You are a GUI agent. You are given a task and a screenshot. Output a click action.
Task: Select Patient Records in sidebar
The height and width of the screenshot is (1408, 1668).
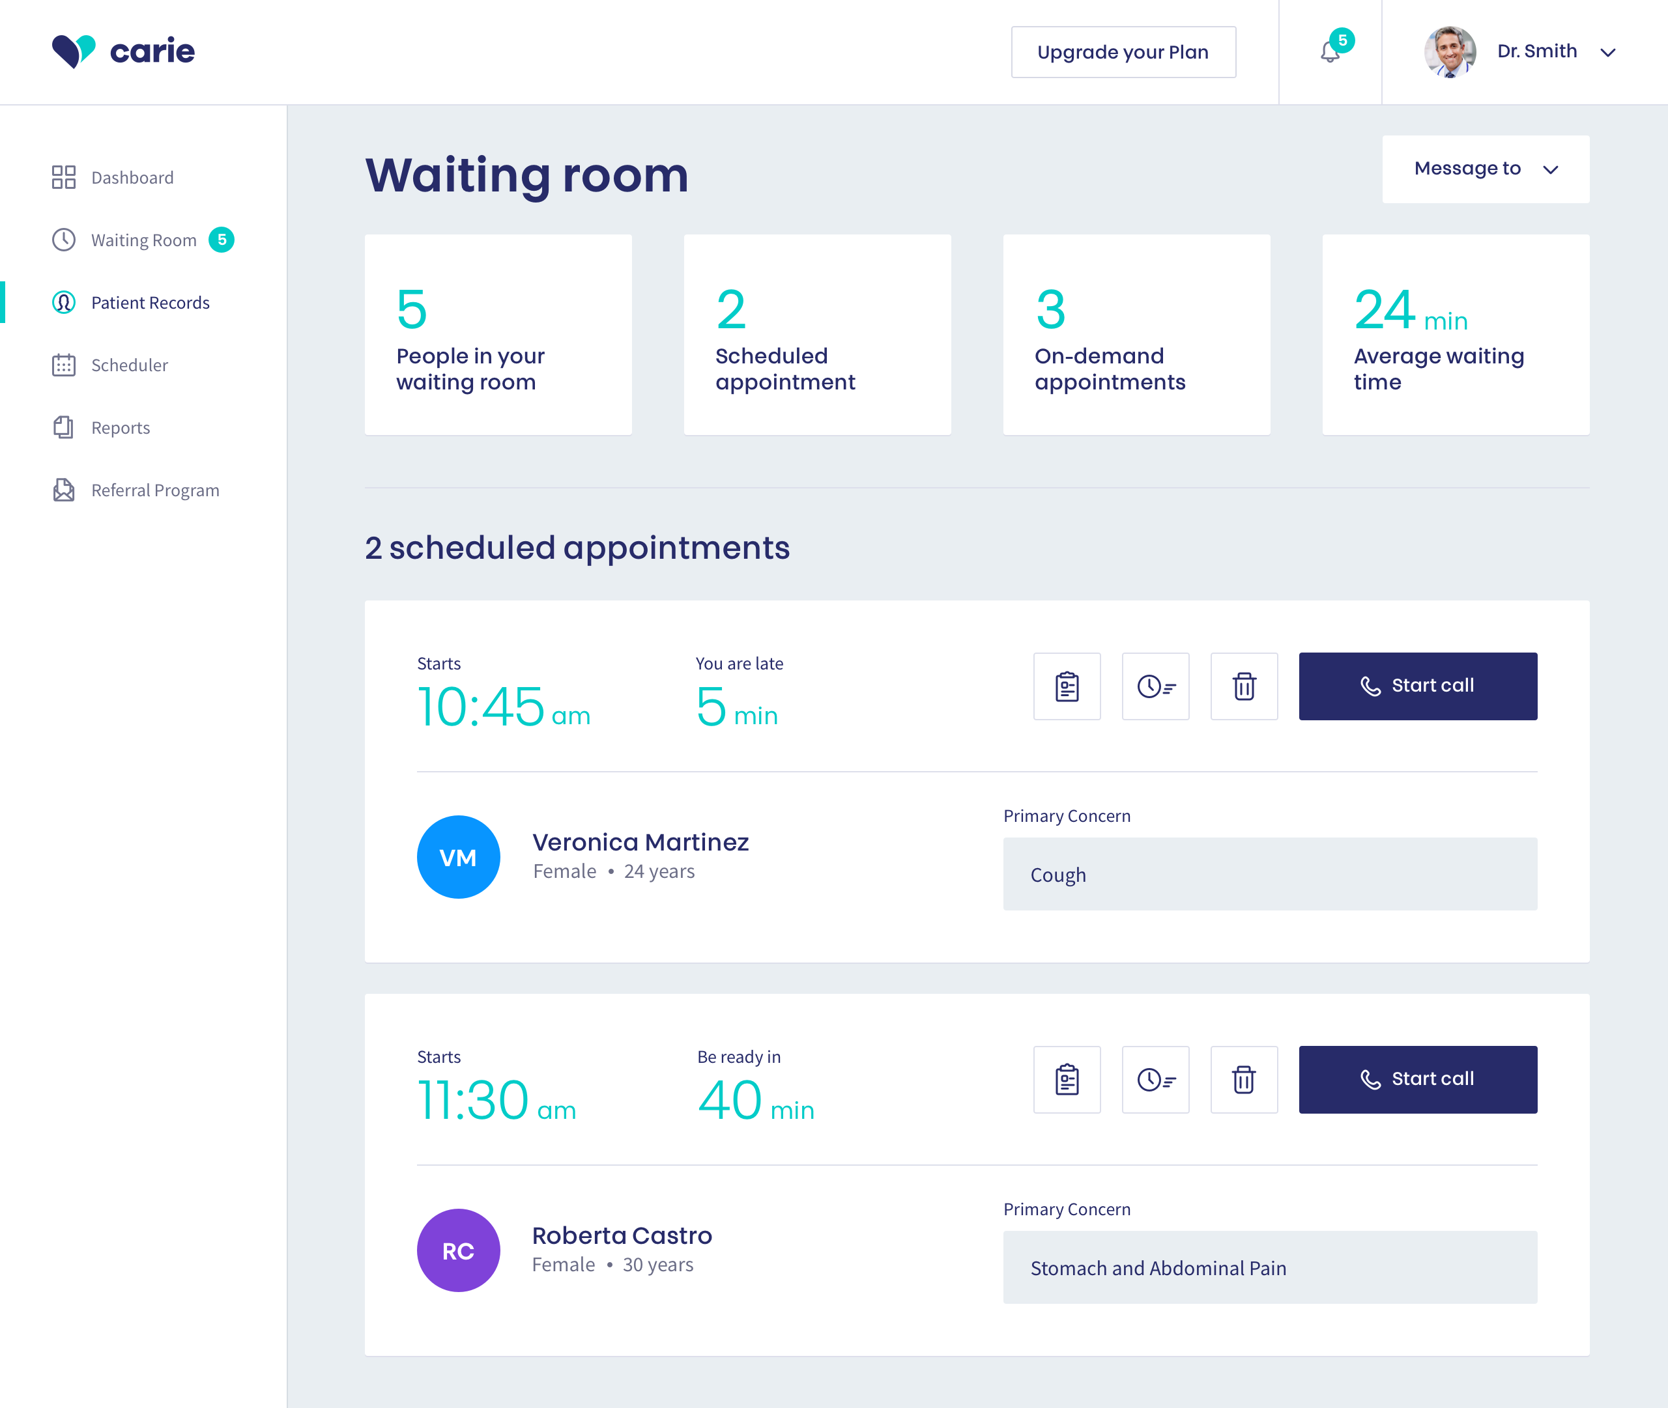[x=149, y=303]
